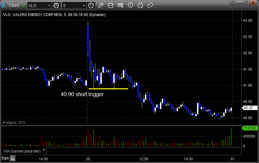Screen dimensions: 259x163
Task: Toggle the blue chart-type bars icon
Action: point(4,5)
